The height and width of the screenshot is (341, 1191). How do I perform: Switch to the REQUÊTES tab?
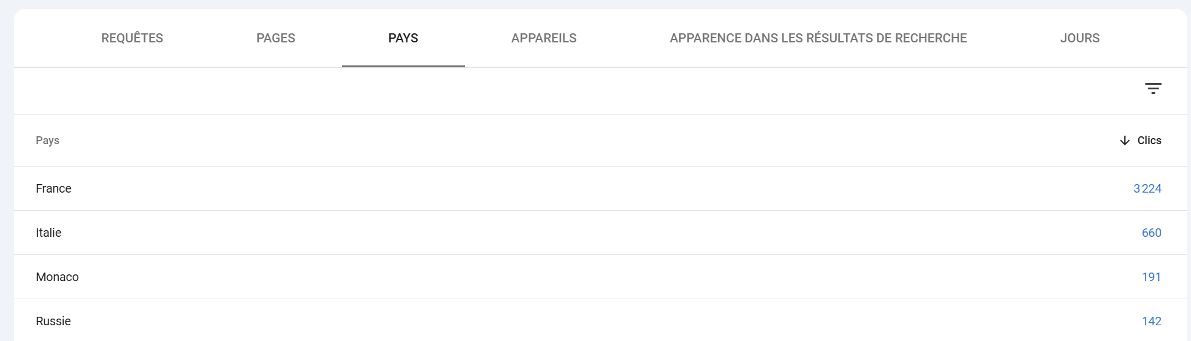pyautogui.click(x=132, y=38)
